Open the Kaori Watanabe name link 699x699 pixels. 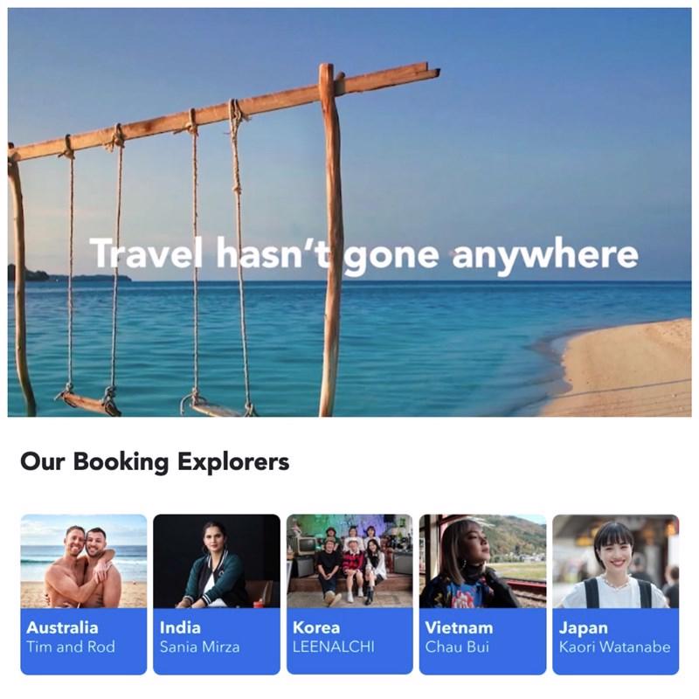point(614,647)
